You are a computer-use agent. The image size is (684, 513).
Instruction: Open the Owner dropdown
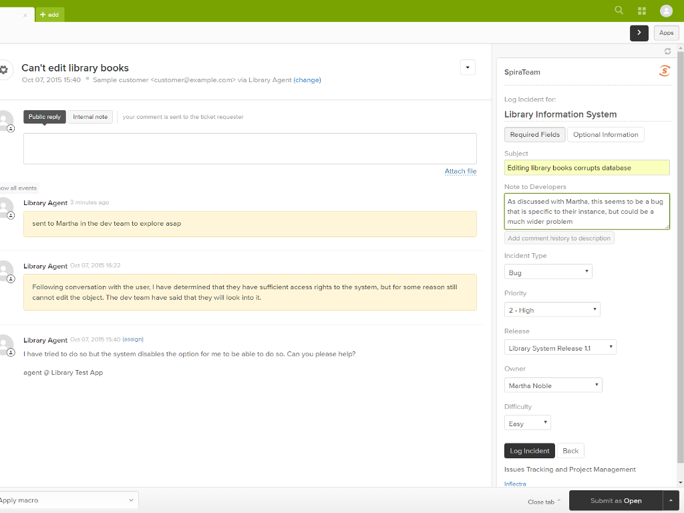coord(553,385)
